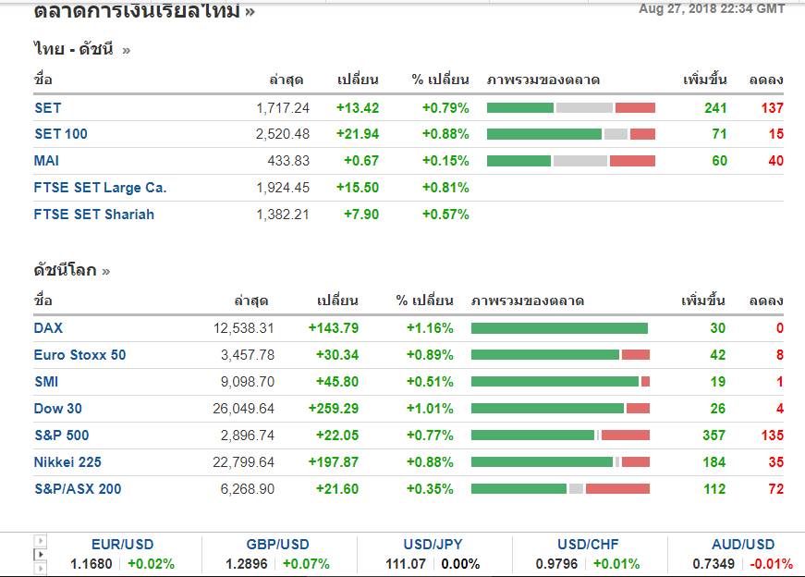Click the SET change value +13.42
805x577 pixels.
coord(358,108)
